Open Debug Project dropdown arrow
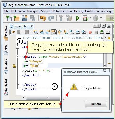The width and height of the screenshot is (115, 119). coord(90,18)
